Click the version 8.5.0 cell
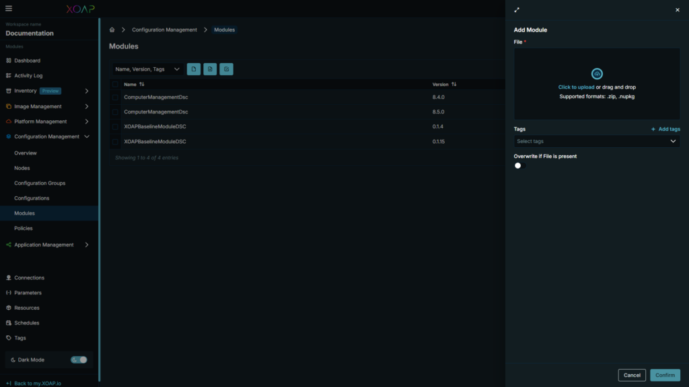 tap(438, 112)
